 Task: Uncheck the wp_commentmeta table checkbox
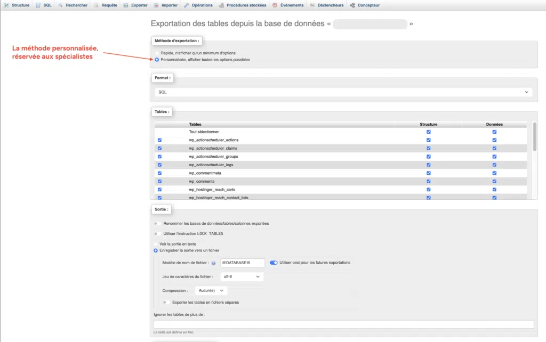[159, 173]
